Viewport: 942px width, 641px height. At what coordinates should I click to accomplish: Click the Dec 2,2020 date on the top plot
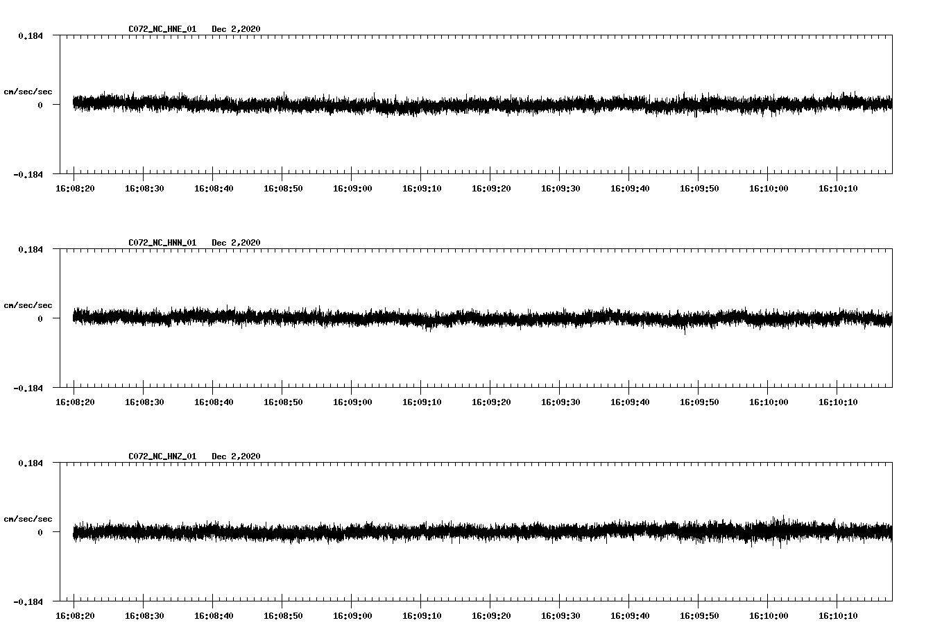(236, 29)
